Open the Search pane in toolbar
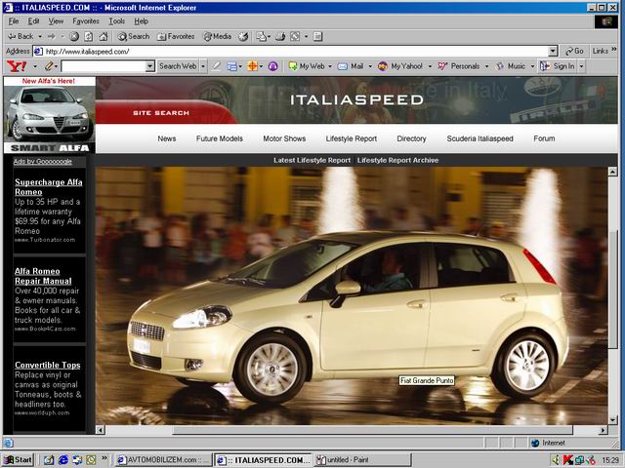Screen dimensions: 625x468 [x=134, y=37]
